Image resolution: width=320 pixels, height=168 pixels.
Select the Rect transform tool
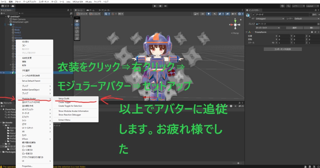pos(77,35)
